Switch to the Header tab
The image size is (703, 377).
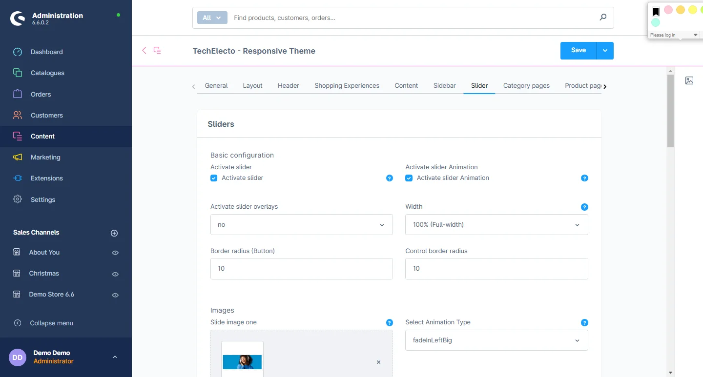pyautogui.click(x=288, y=86)
